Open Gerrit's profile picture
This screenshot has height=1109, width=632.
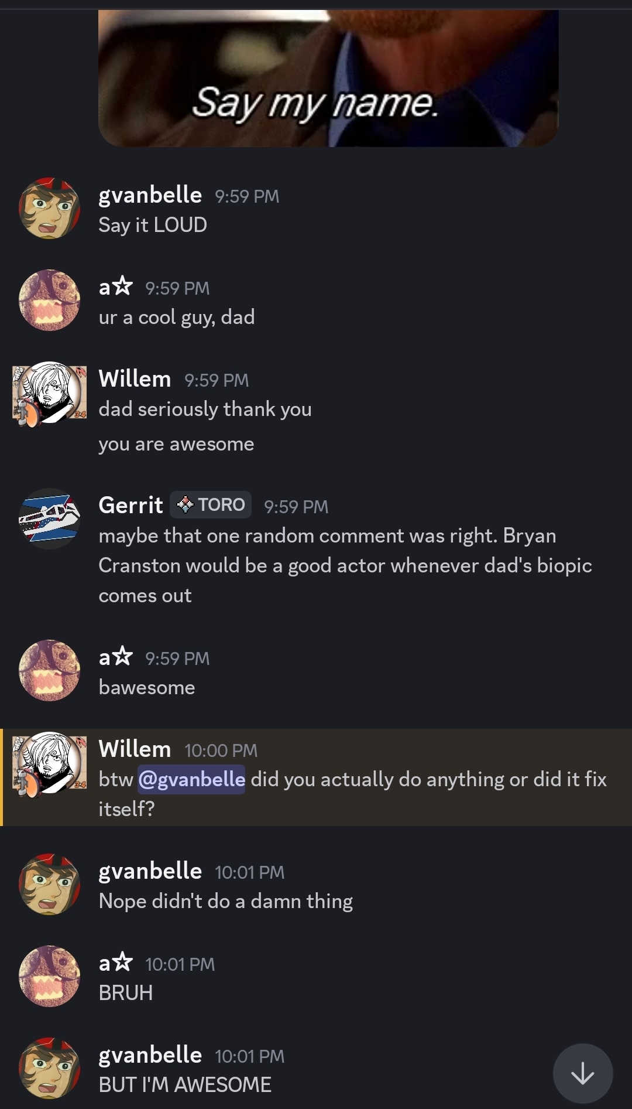point(50,519)
